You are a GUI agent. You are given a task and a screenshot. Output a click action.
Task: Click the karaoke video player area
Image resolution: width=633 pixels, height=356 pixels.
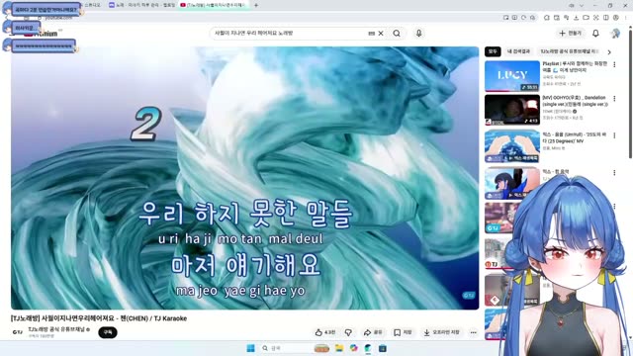pos(244,178)
